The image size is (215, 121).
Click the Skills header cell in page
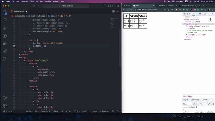coord(134,16)
